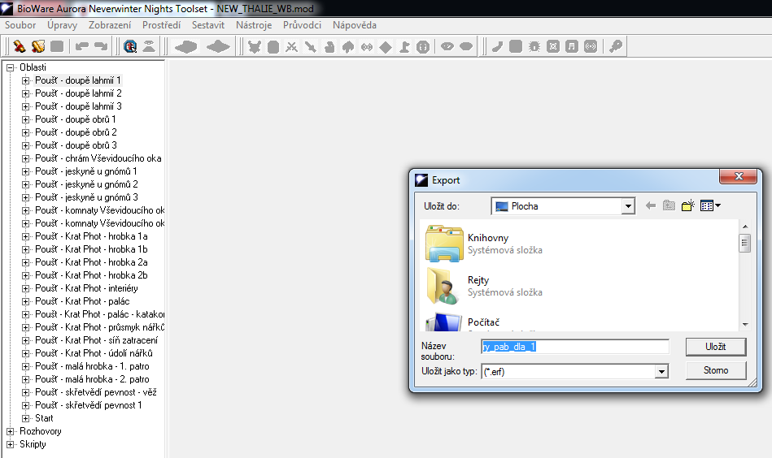This screenshot has width=772, height=458.
Task: Create a new folder in Export dialog
Action: (x=687, y=206)
